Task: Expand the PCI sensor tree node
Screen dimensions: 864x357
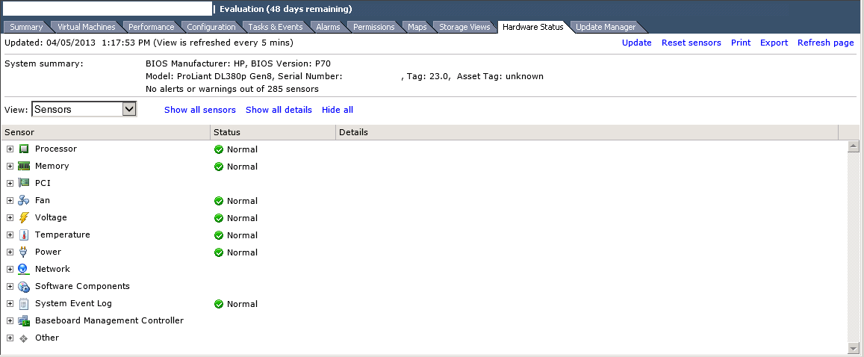Action: point(10,184)
